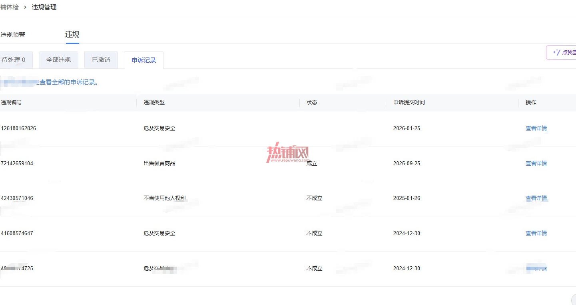Select the 申诉记录 sub-tab

click(144, 60)
